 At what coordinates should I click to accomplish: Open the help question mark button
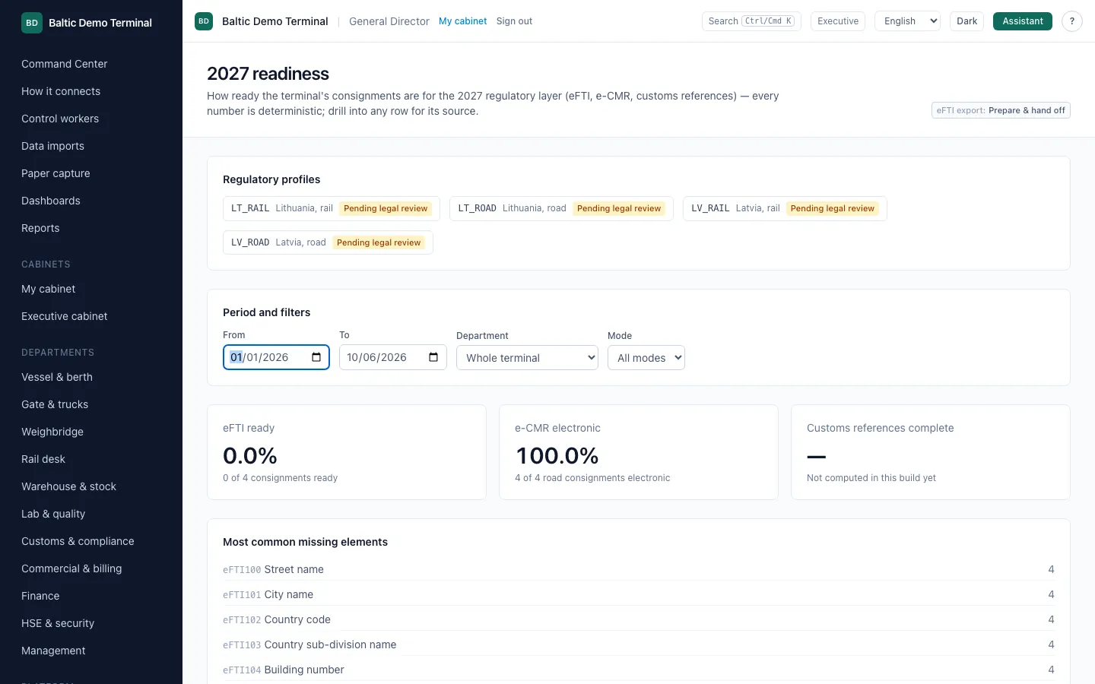coord(1072,21)
